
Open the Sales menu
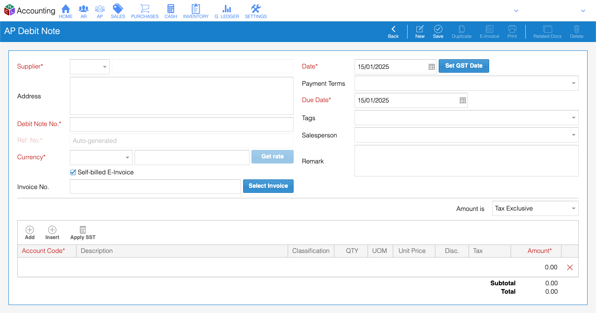(118, 11)
